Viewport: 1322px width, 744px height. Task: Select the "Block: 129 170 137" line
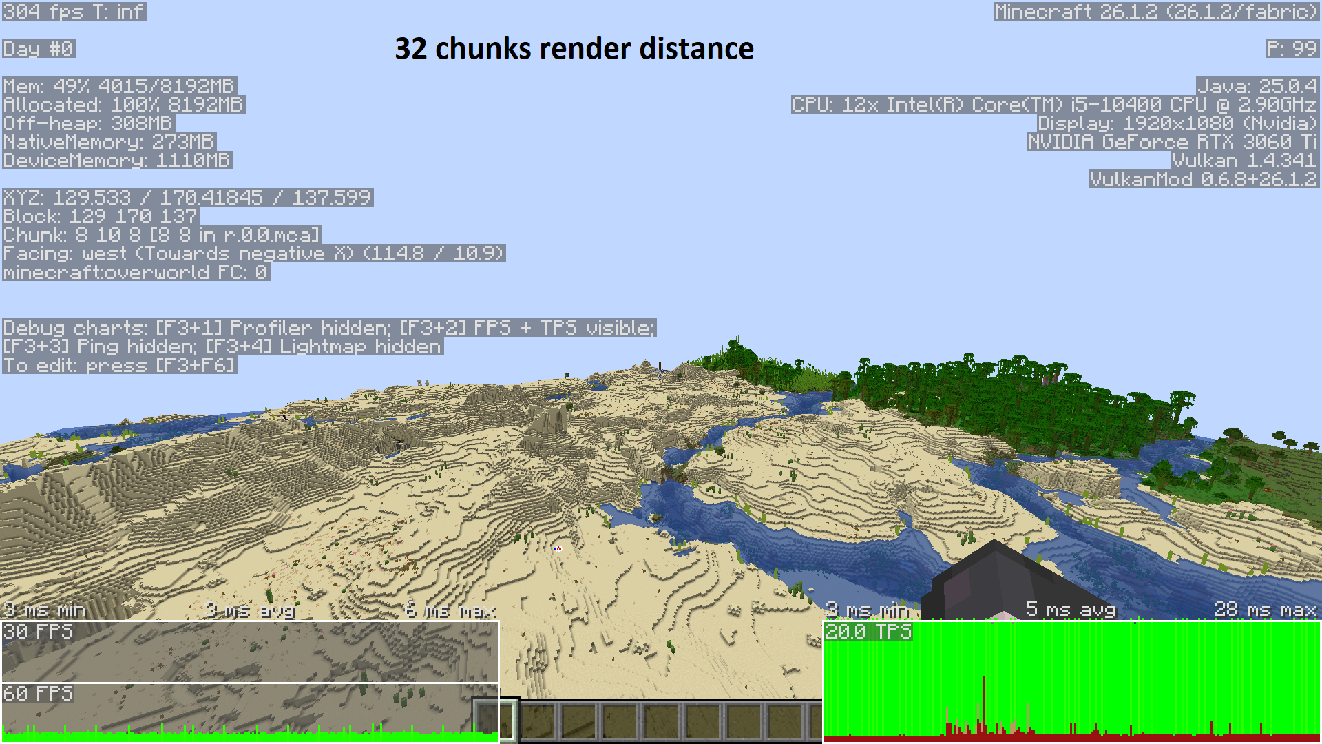pos(101,216)
